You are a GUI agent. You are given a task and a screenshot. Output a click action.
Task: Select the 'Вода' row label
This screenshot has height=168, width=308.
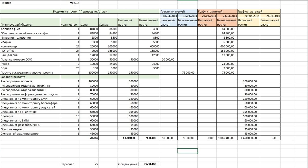(30, 68)
